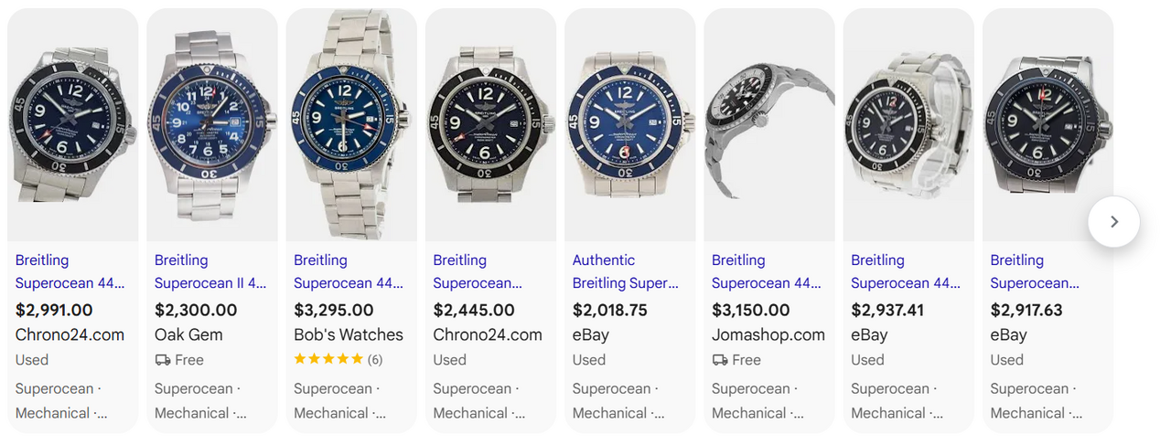Image resolution: width=1171 pixels, height=445 pixels.
Task: Open the $2,917.63 eBay watch image
Action: pos(1047,125)
